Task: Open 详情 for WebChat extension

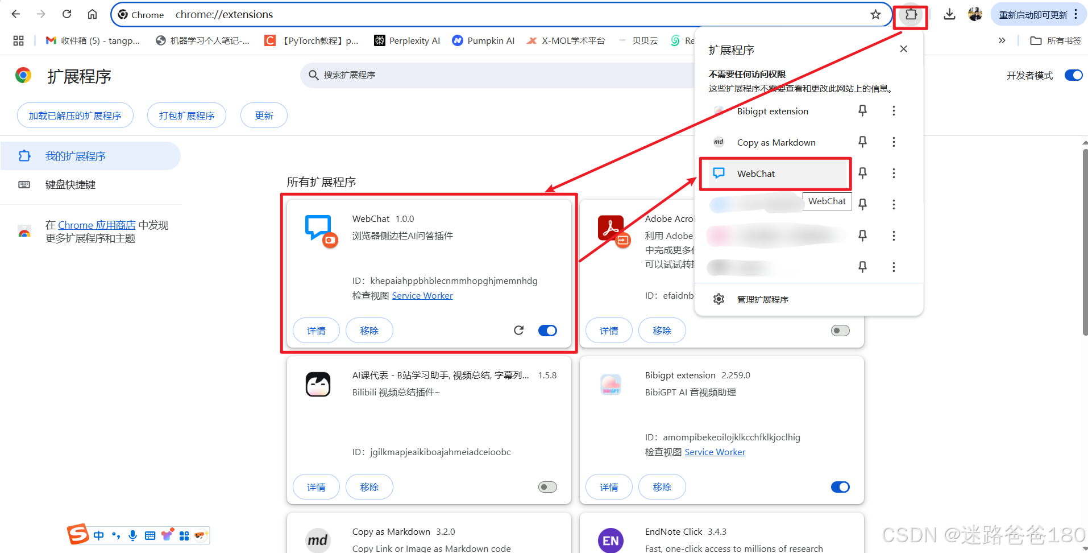Action: click(316, 331)
